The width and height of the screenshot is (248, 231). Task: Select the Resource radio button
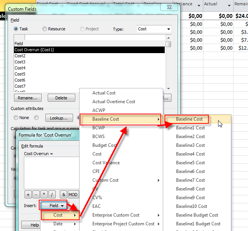click(x=45, y=29)
